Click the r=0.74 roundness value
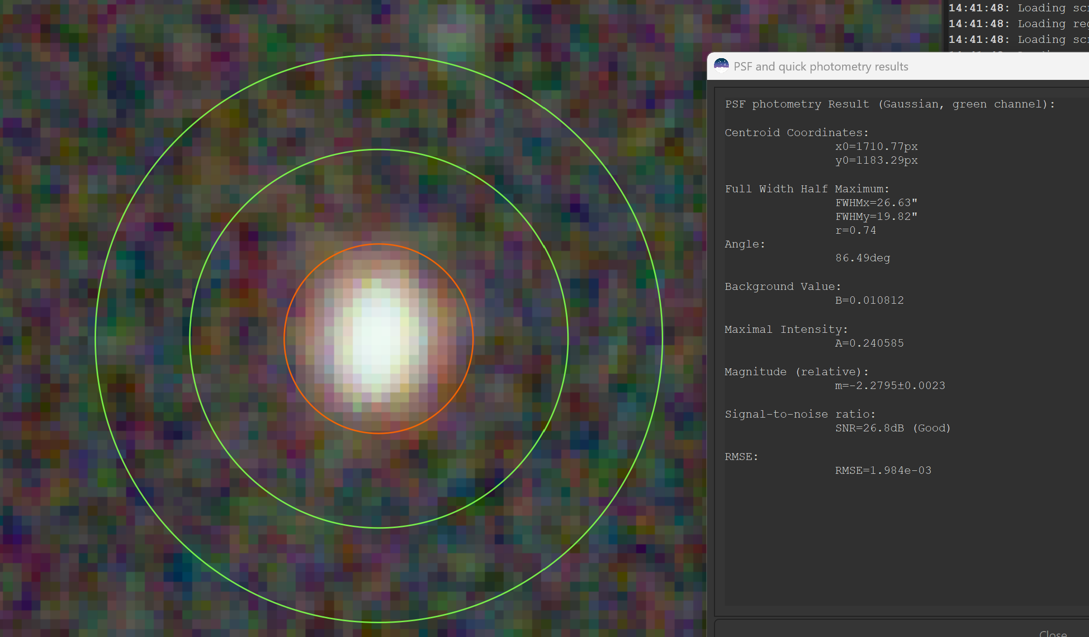Viewport: 1089px width, 637px height. click(x=855, y=230)
